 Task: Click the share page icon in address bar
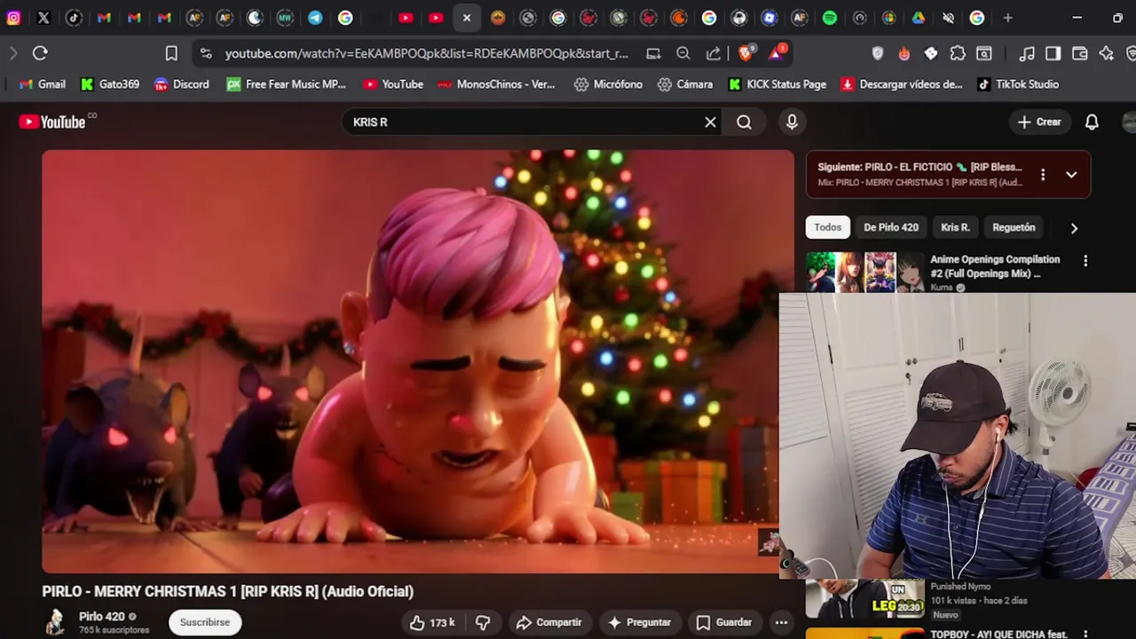(x=714, y=53)
